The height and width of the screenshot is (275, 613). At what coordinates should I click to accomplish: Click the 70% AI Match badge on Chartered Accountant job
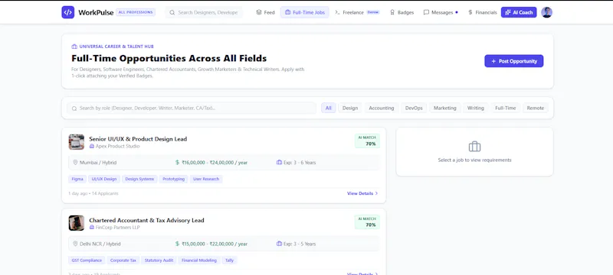[367, 222]
